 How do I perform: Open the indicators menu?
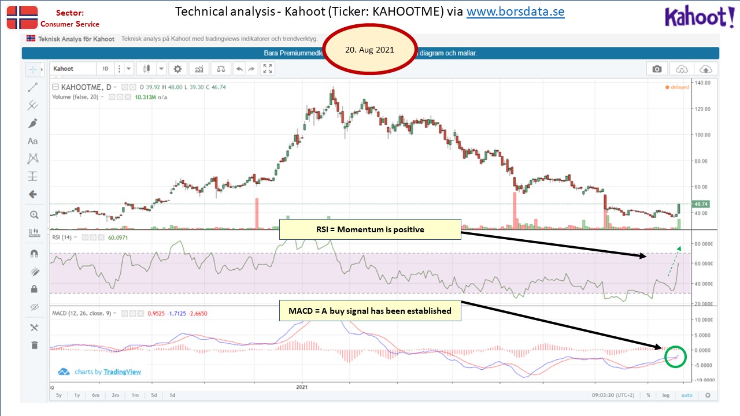199,69
